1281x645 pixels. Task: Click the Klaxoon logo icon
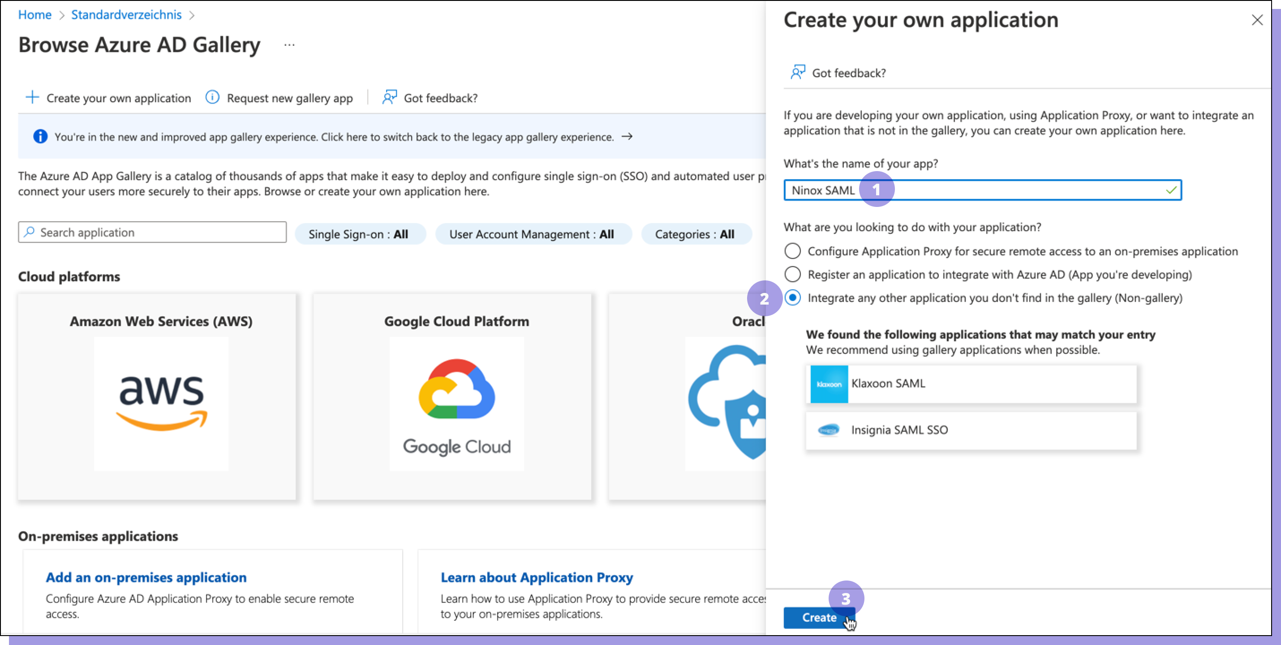coord(829,384)
